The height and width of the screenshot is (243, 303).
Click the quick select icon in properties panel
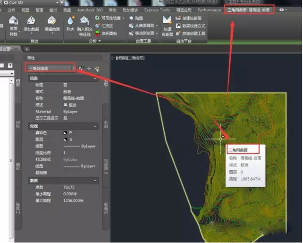[x=96, y=69]
